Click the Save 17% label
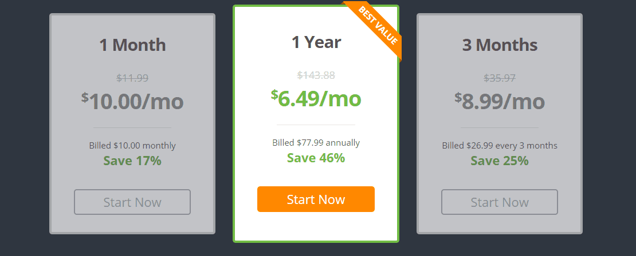The image size is (636, 256). click(x=132, y=161)
